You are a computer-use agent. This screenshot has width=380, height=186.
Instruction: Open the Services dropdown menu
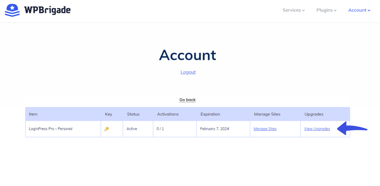(293, 10)
